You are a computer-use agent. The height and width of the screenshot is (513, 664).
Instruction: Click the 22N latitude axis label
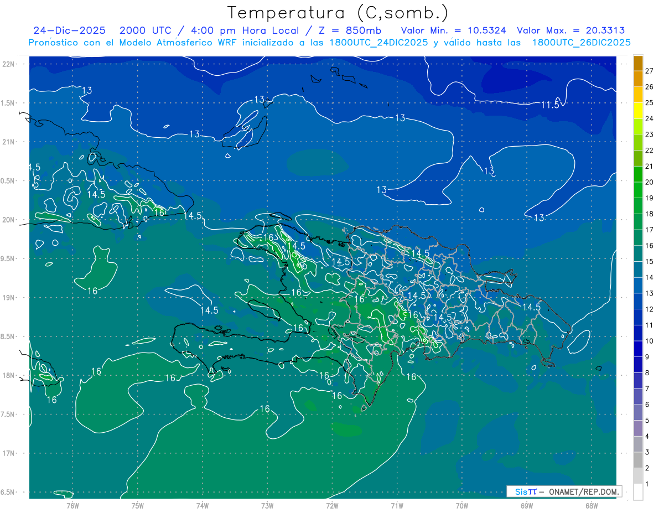coord(9,64)
